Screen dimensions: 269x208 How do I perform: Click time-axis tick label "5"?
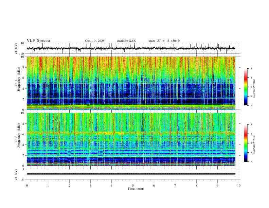pyautogui.click(x=133, y=186)
